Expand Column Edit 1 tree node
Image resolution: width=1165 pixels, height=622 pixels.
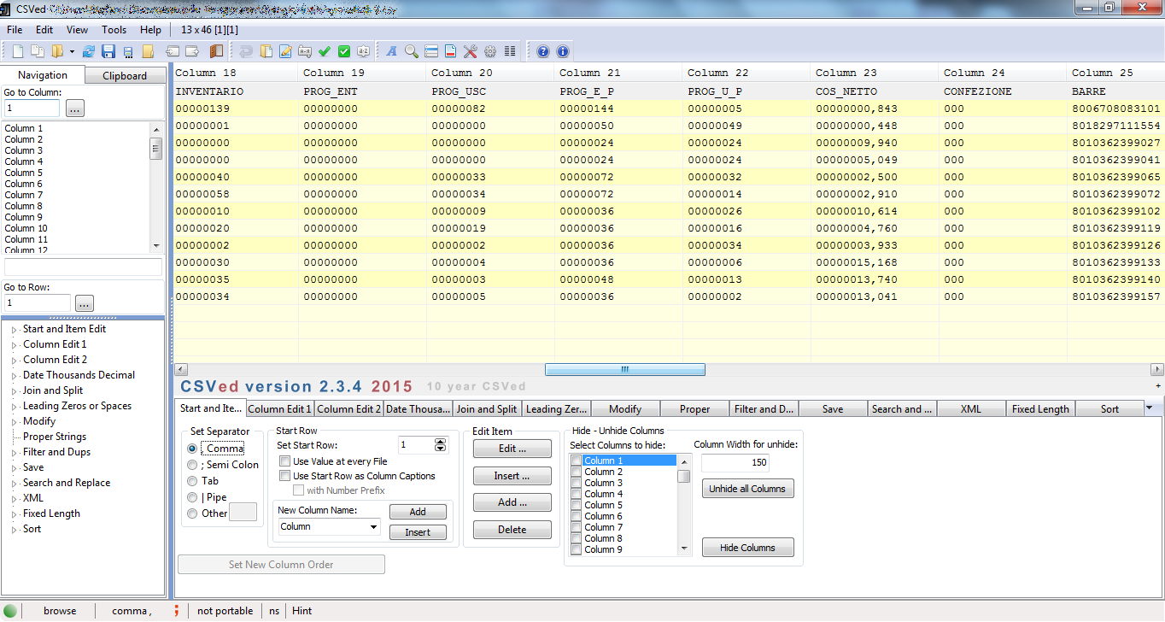click(14, 345)
